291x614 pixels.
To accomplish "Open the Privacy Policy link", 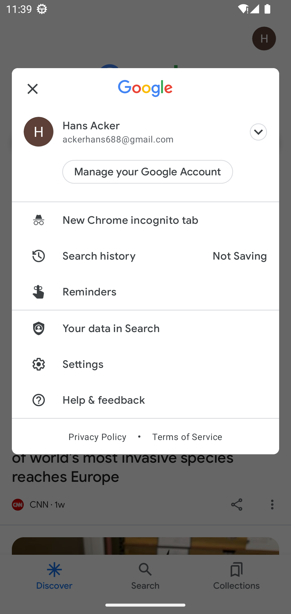I will coord(97,437).
